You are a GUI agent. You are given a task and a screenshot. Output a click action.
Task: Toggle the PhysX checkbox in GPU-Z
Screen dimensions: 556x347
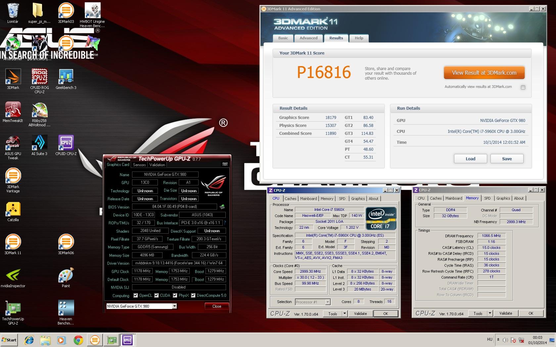click(x=175, y=295)
